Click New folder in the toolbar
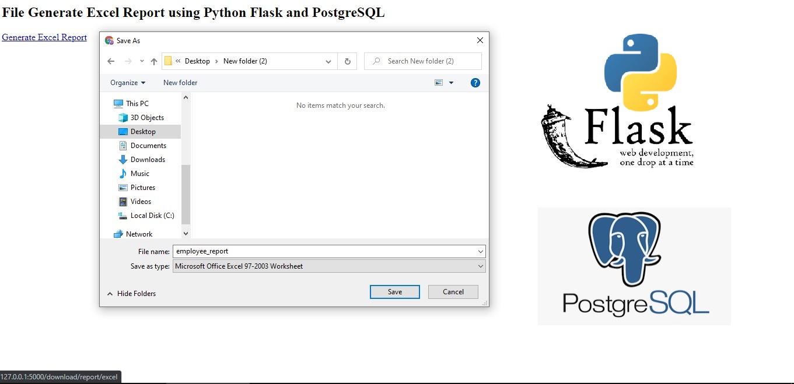The image size is (794, 384). [180, 82]
